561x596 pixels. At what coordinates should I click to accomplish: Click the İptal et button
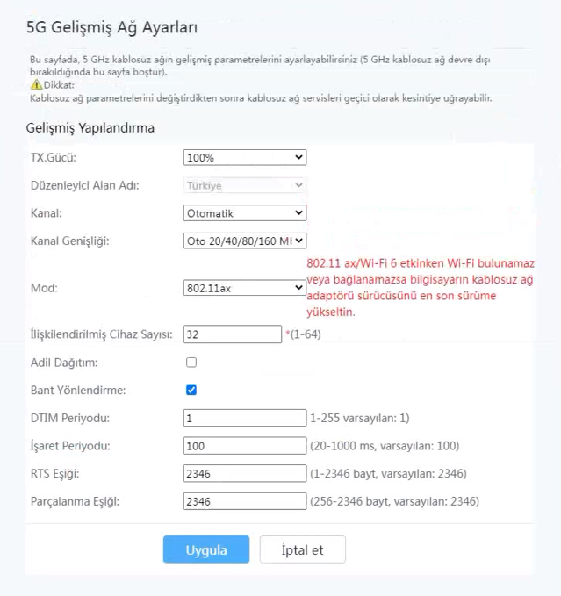pos(302,549)
